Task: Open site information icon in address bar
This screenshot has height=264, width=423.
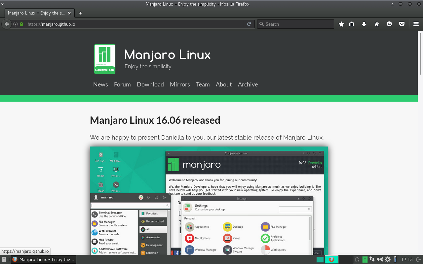Action: coord(16,24)
